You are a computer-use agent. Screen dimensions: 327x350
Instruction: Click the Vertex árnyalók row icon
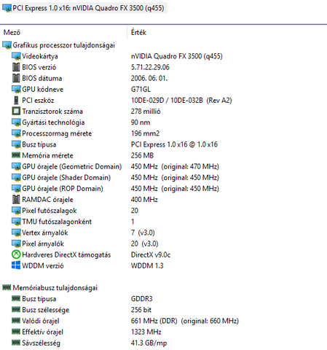pos(16,233)
